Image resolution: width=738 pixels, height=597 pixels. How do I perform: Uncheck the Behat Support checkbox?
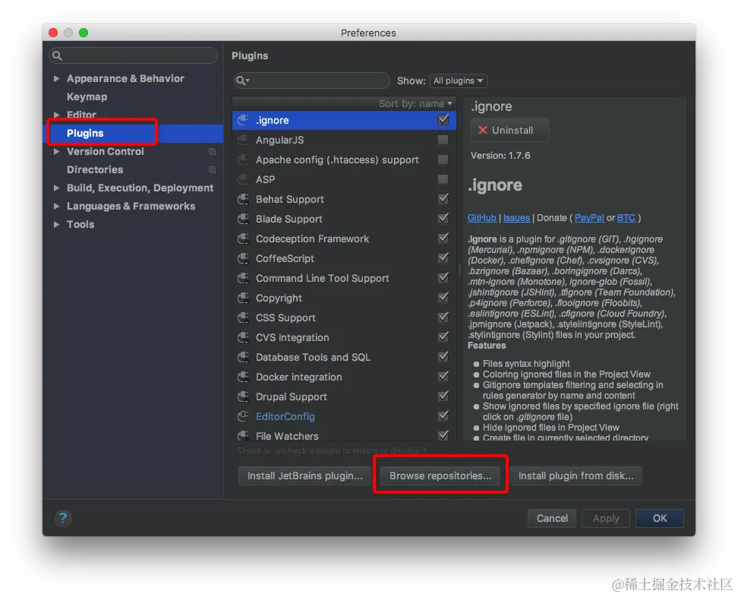443,199
